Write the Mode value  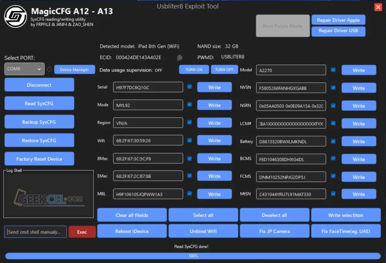pyautogui.click(x=214, y=105)
